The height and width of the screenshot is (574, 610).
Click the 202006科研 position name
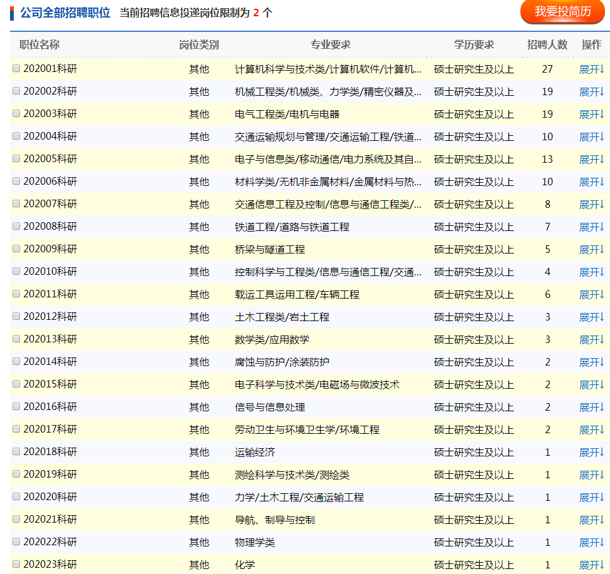point(50,182)
